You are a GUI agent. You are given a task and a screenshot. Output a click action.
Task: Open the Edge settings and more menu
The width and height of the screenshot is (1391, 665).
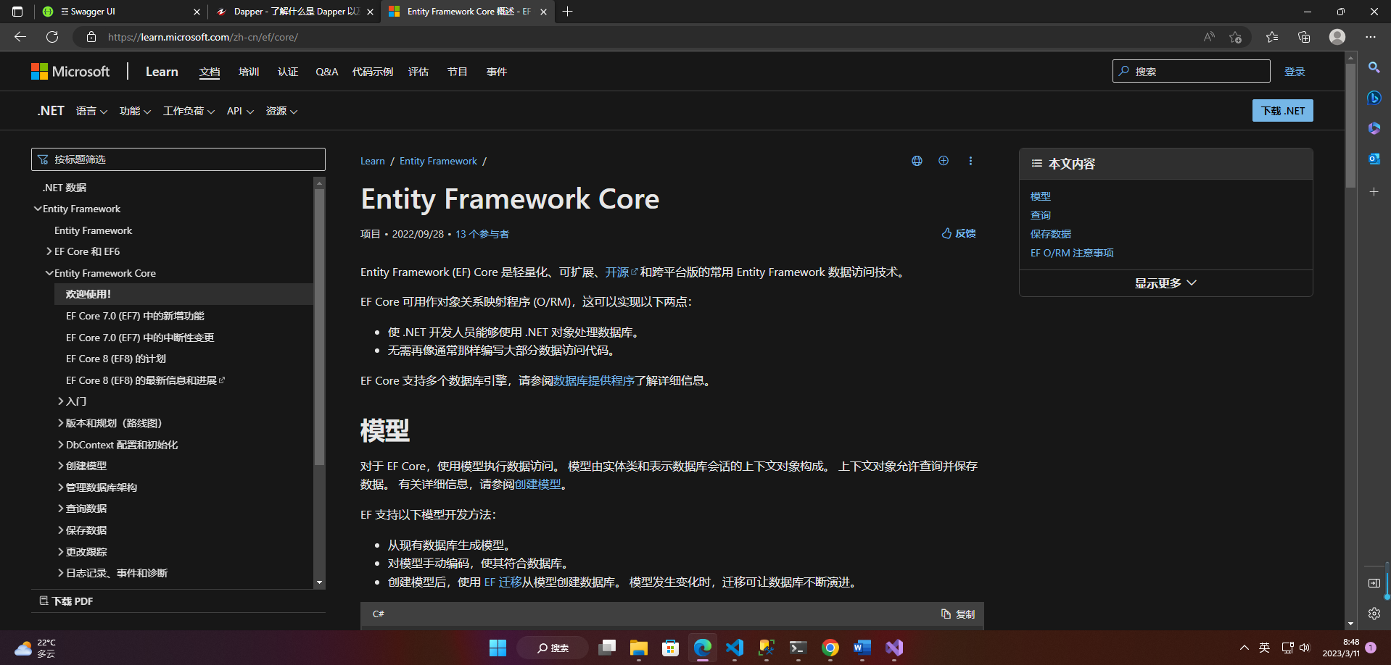(x=1370, y=37)
